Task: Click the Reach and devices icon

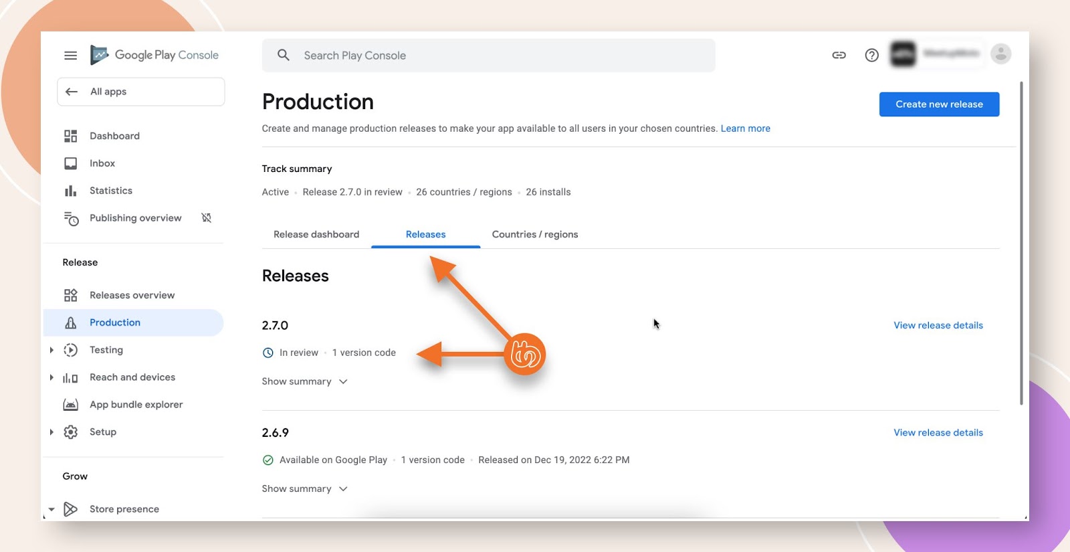Action: [x=70, y=377]
